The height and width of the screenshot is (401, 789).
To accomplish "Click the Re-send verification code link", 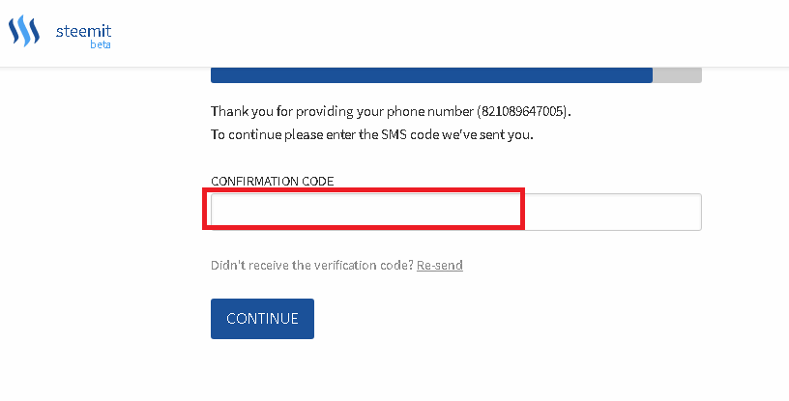I will coord(440,265).
